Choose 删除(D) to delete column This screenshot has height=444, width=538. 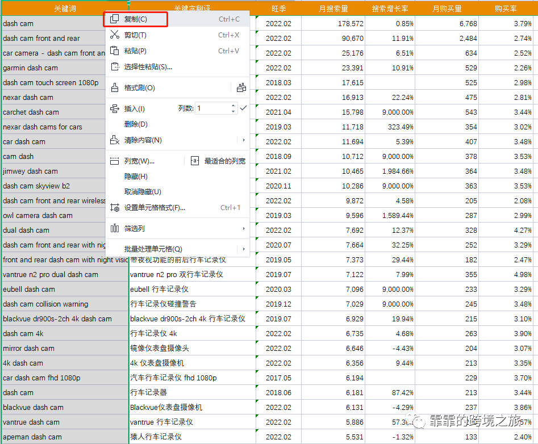pyautogui.click(x=136, y=124)
